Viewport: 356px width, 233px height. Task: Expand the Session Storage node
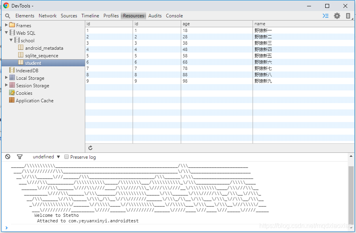pyautogui.click(x=6, y=85)
